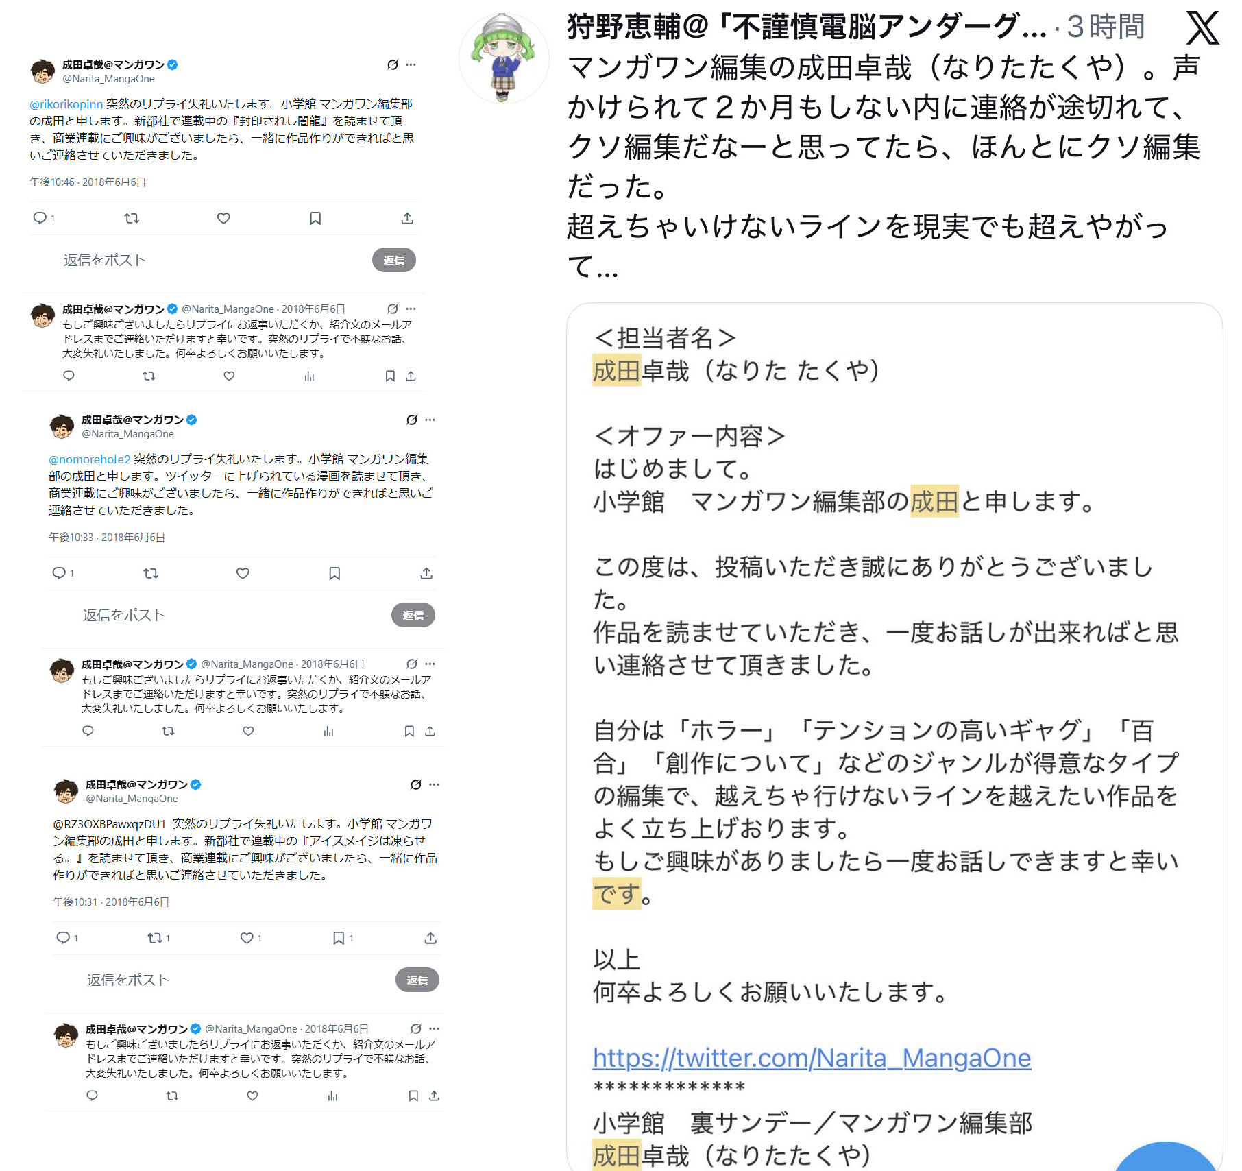Open the @rikorikopinn mention link
This screenshot has width=1242, height=1171.
tap(66, 104)
